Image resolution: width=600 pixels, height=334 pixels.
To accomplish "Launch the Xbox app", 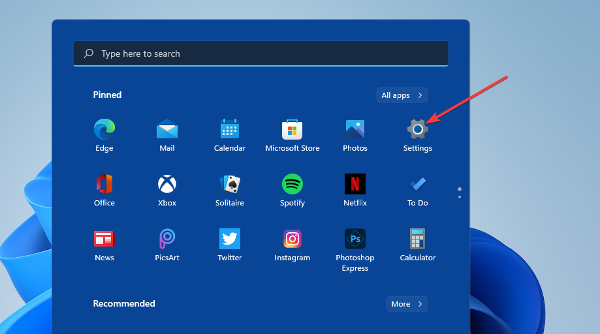I will click(x=167, y=190).
